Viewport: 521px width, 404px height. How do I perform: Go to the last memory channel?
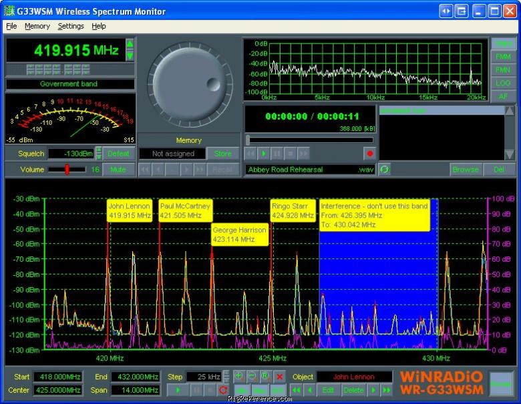(200, 170)
